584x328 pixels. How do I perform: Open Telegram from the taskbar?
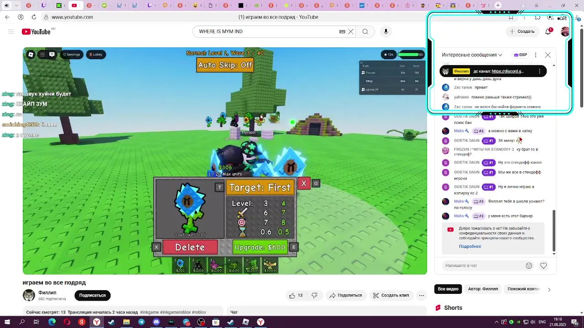[141, 322]
